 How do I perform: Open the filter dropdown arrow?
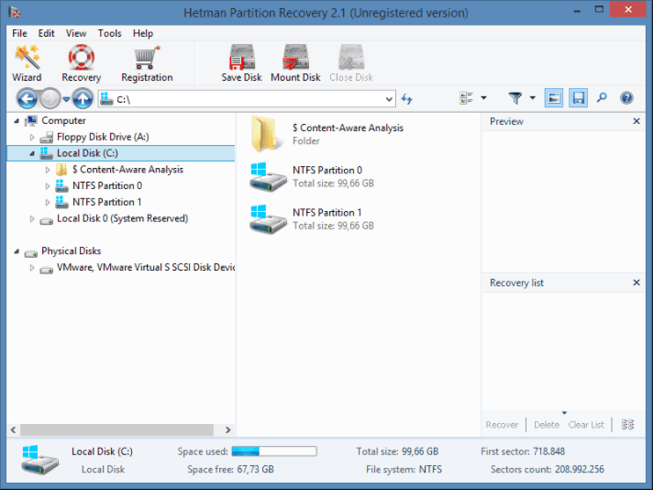(x=532, y=98)
